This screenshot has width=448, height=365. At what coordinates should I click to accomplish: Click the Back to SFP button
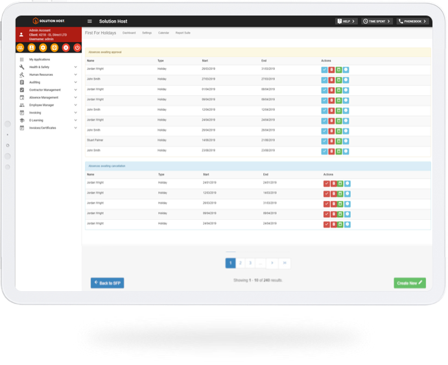pos(107,283)
